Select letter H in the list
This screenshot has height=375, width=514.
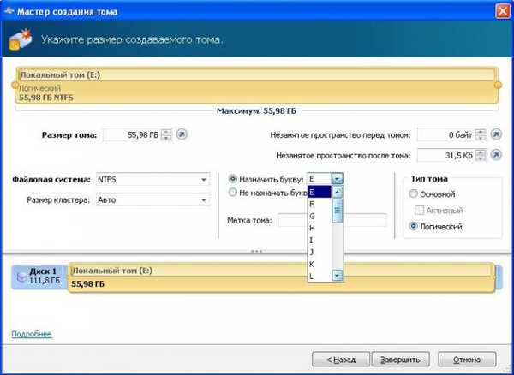320,228
